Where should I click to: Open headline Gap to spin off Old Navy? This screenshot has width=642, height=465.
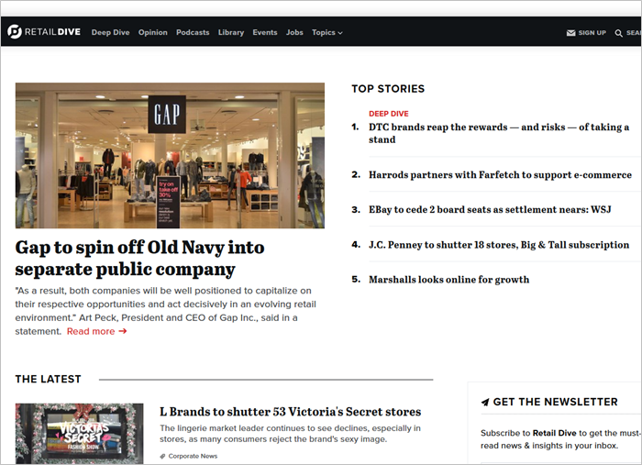pos(139,259)
